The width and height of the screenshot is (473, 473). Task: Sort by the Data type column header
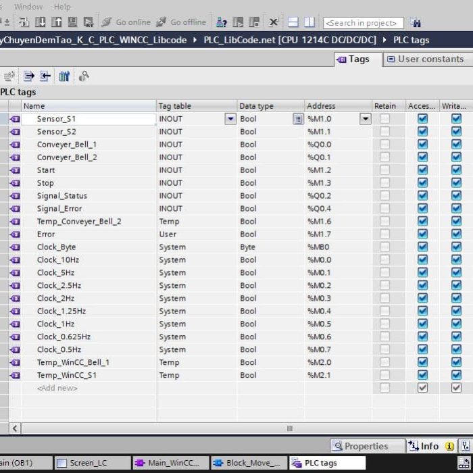click(x=270, y=106)
